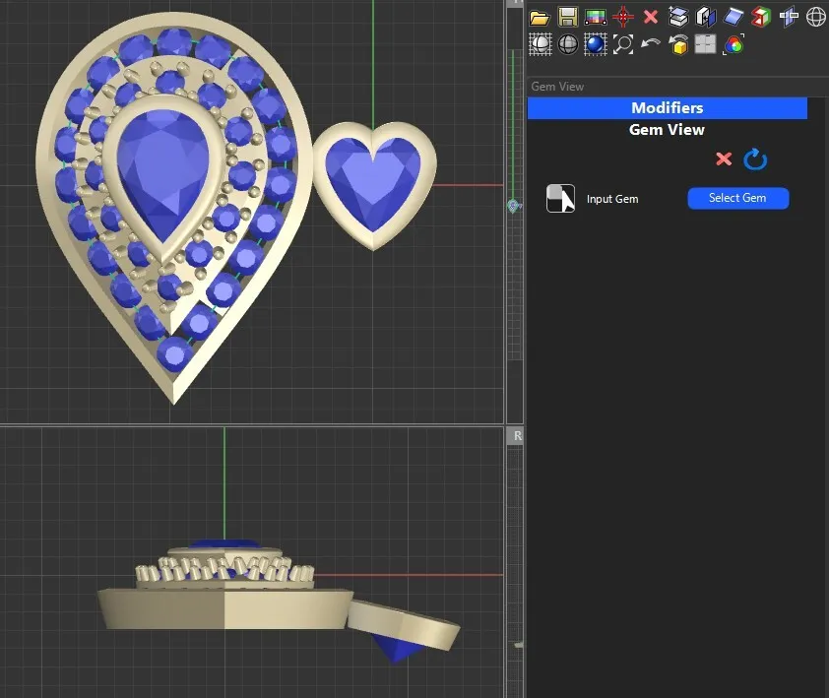Refresh using the blue circular arrow
This screenshot has height=698, width=829.
755,159
